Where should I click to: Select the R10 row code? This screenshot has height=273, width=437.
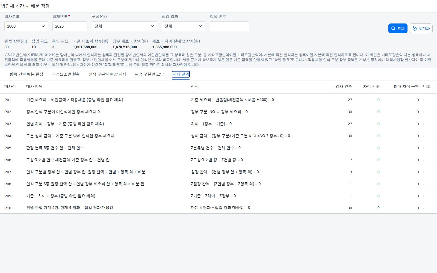point(8,208)
